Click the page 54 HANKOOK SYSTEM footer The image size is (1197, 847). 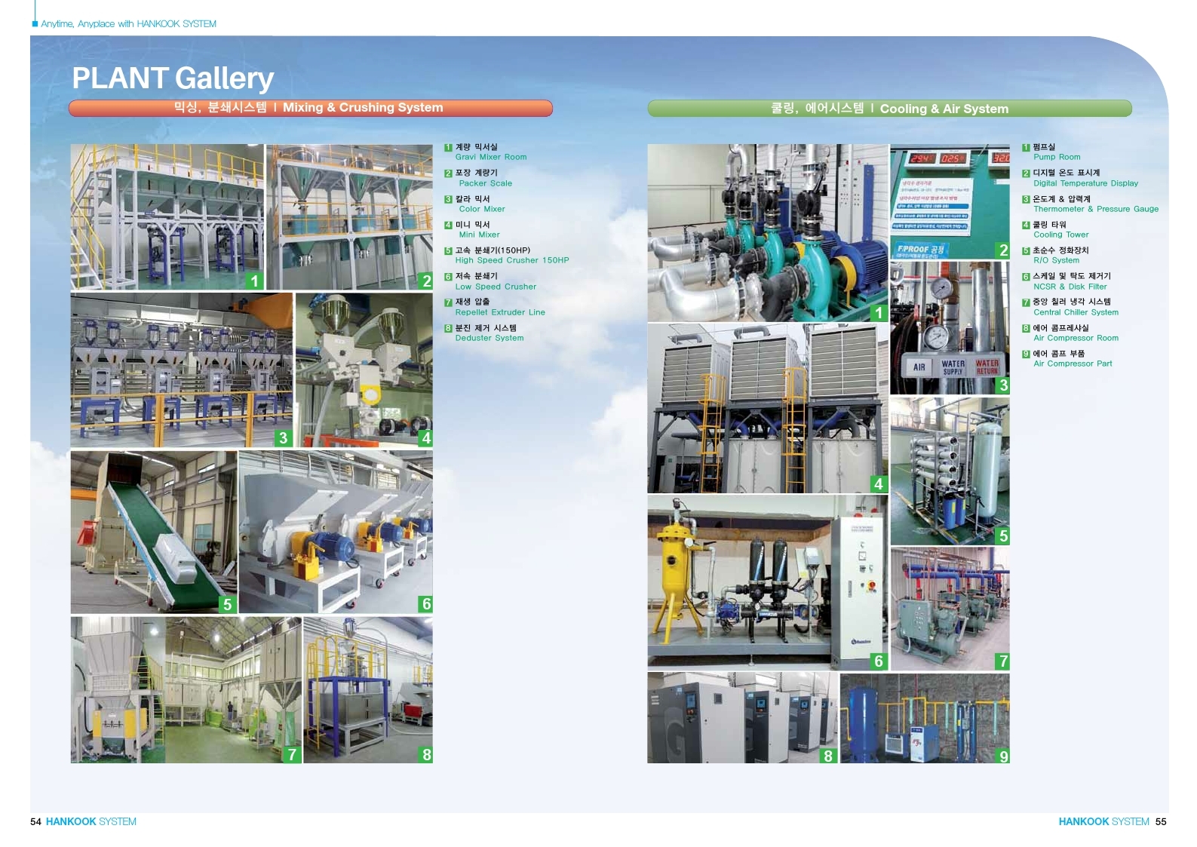pos(83,821)
